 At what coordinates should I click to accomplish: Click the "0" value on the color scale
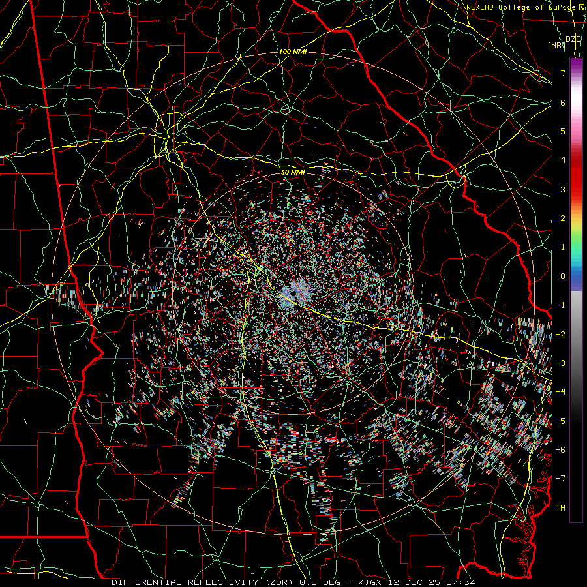[x=563, y=277]
